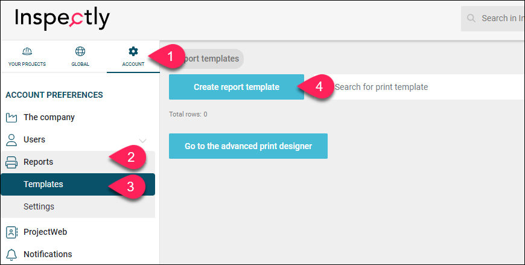Click the magnifier icon in top search
The width and height of the screenshot is (525, 265).
pyautogui.click(x=471, y=18)
